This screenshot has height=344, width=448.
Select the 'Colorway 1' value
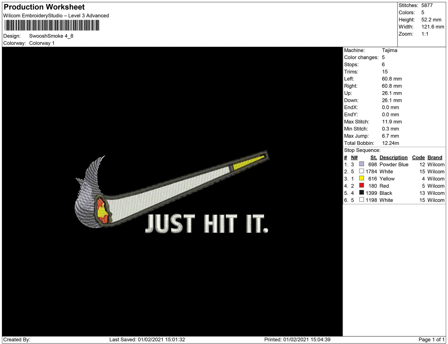tap(42, 43)
